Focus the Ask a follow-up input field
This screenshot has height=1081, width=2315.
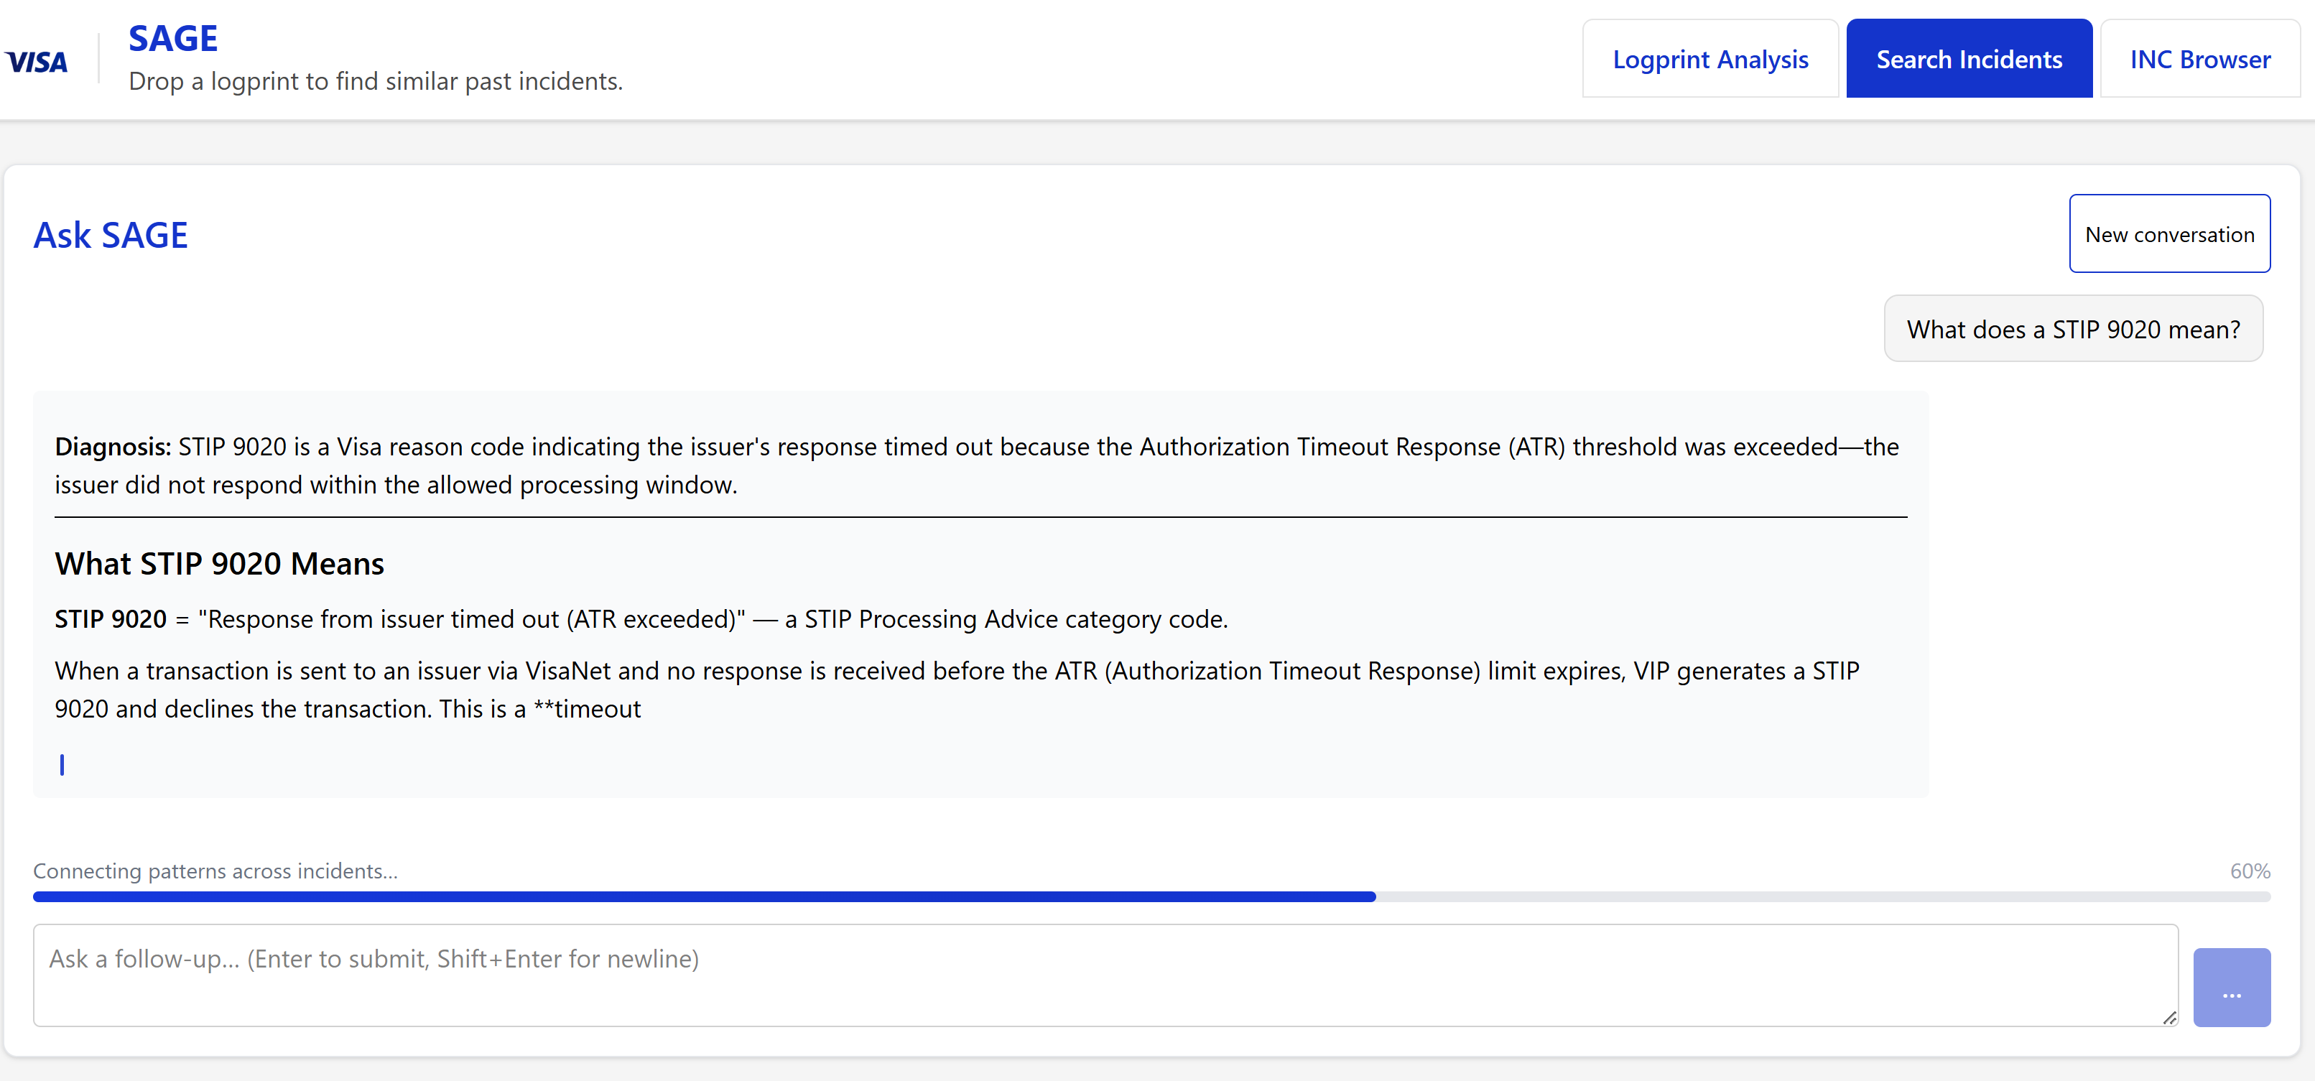pos(1105,976)
